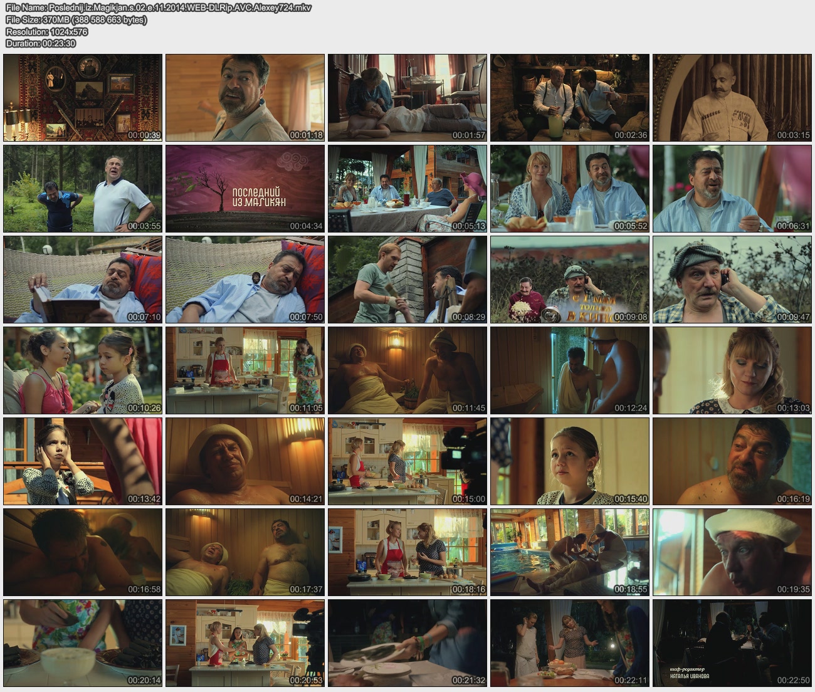Select the sauna frame at 00:17:37
Image resolution: width=815 pixels, height=692 pixels.
pos(245,552)
